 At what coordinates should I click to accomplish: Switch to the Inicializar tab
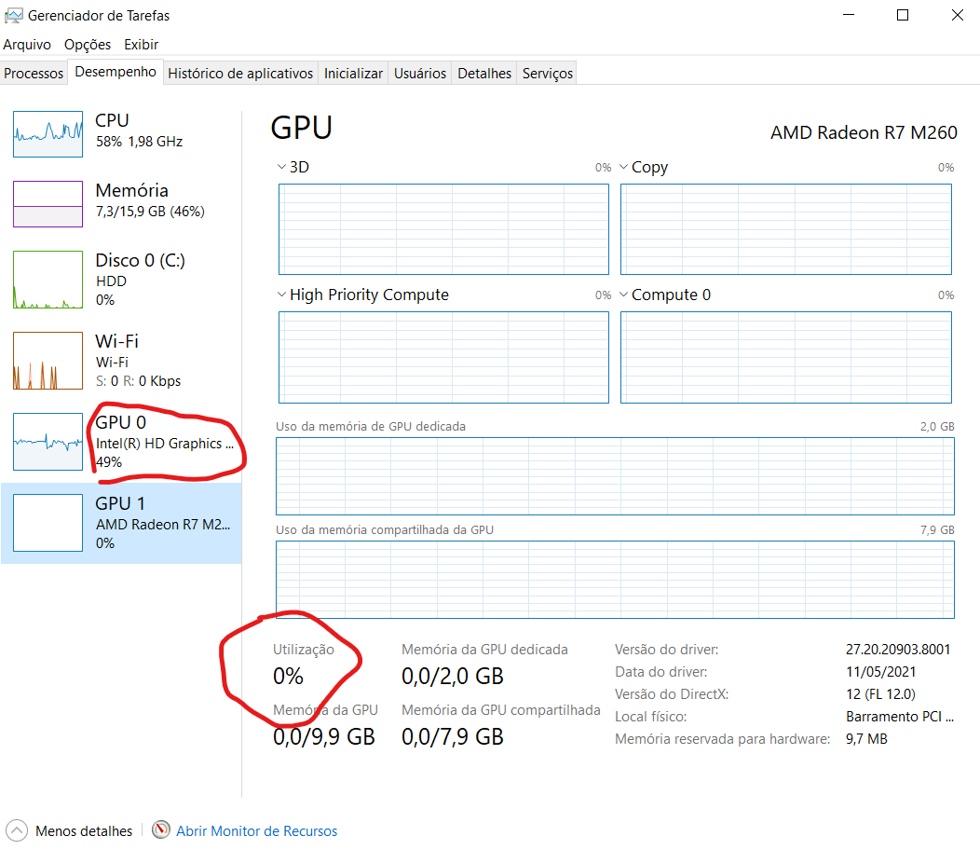[x=353, y=74]
